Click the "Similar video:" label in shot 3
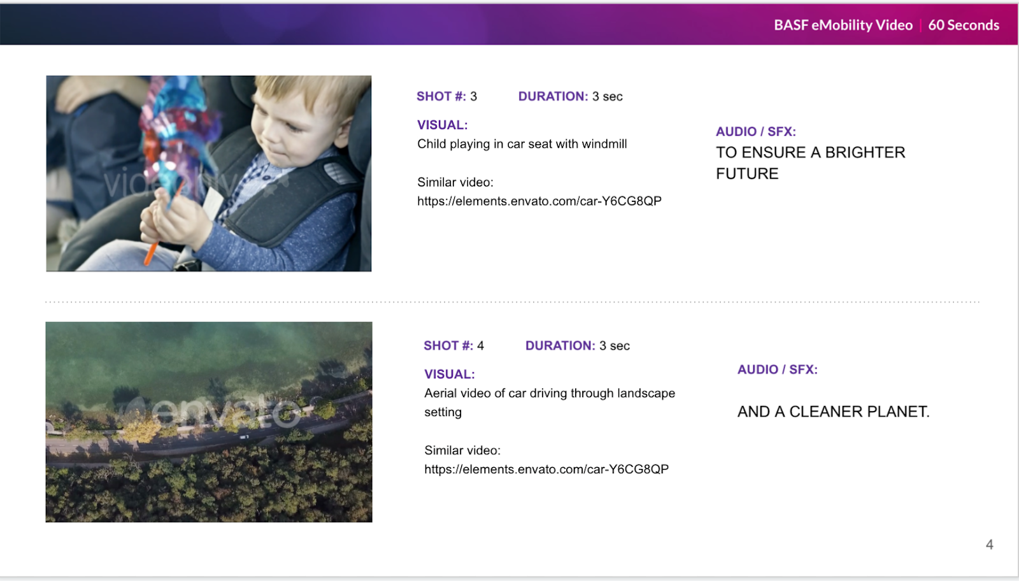Image resolution: width=1019 pixels, height=581 pixels. point(455,183)
